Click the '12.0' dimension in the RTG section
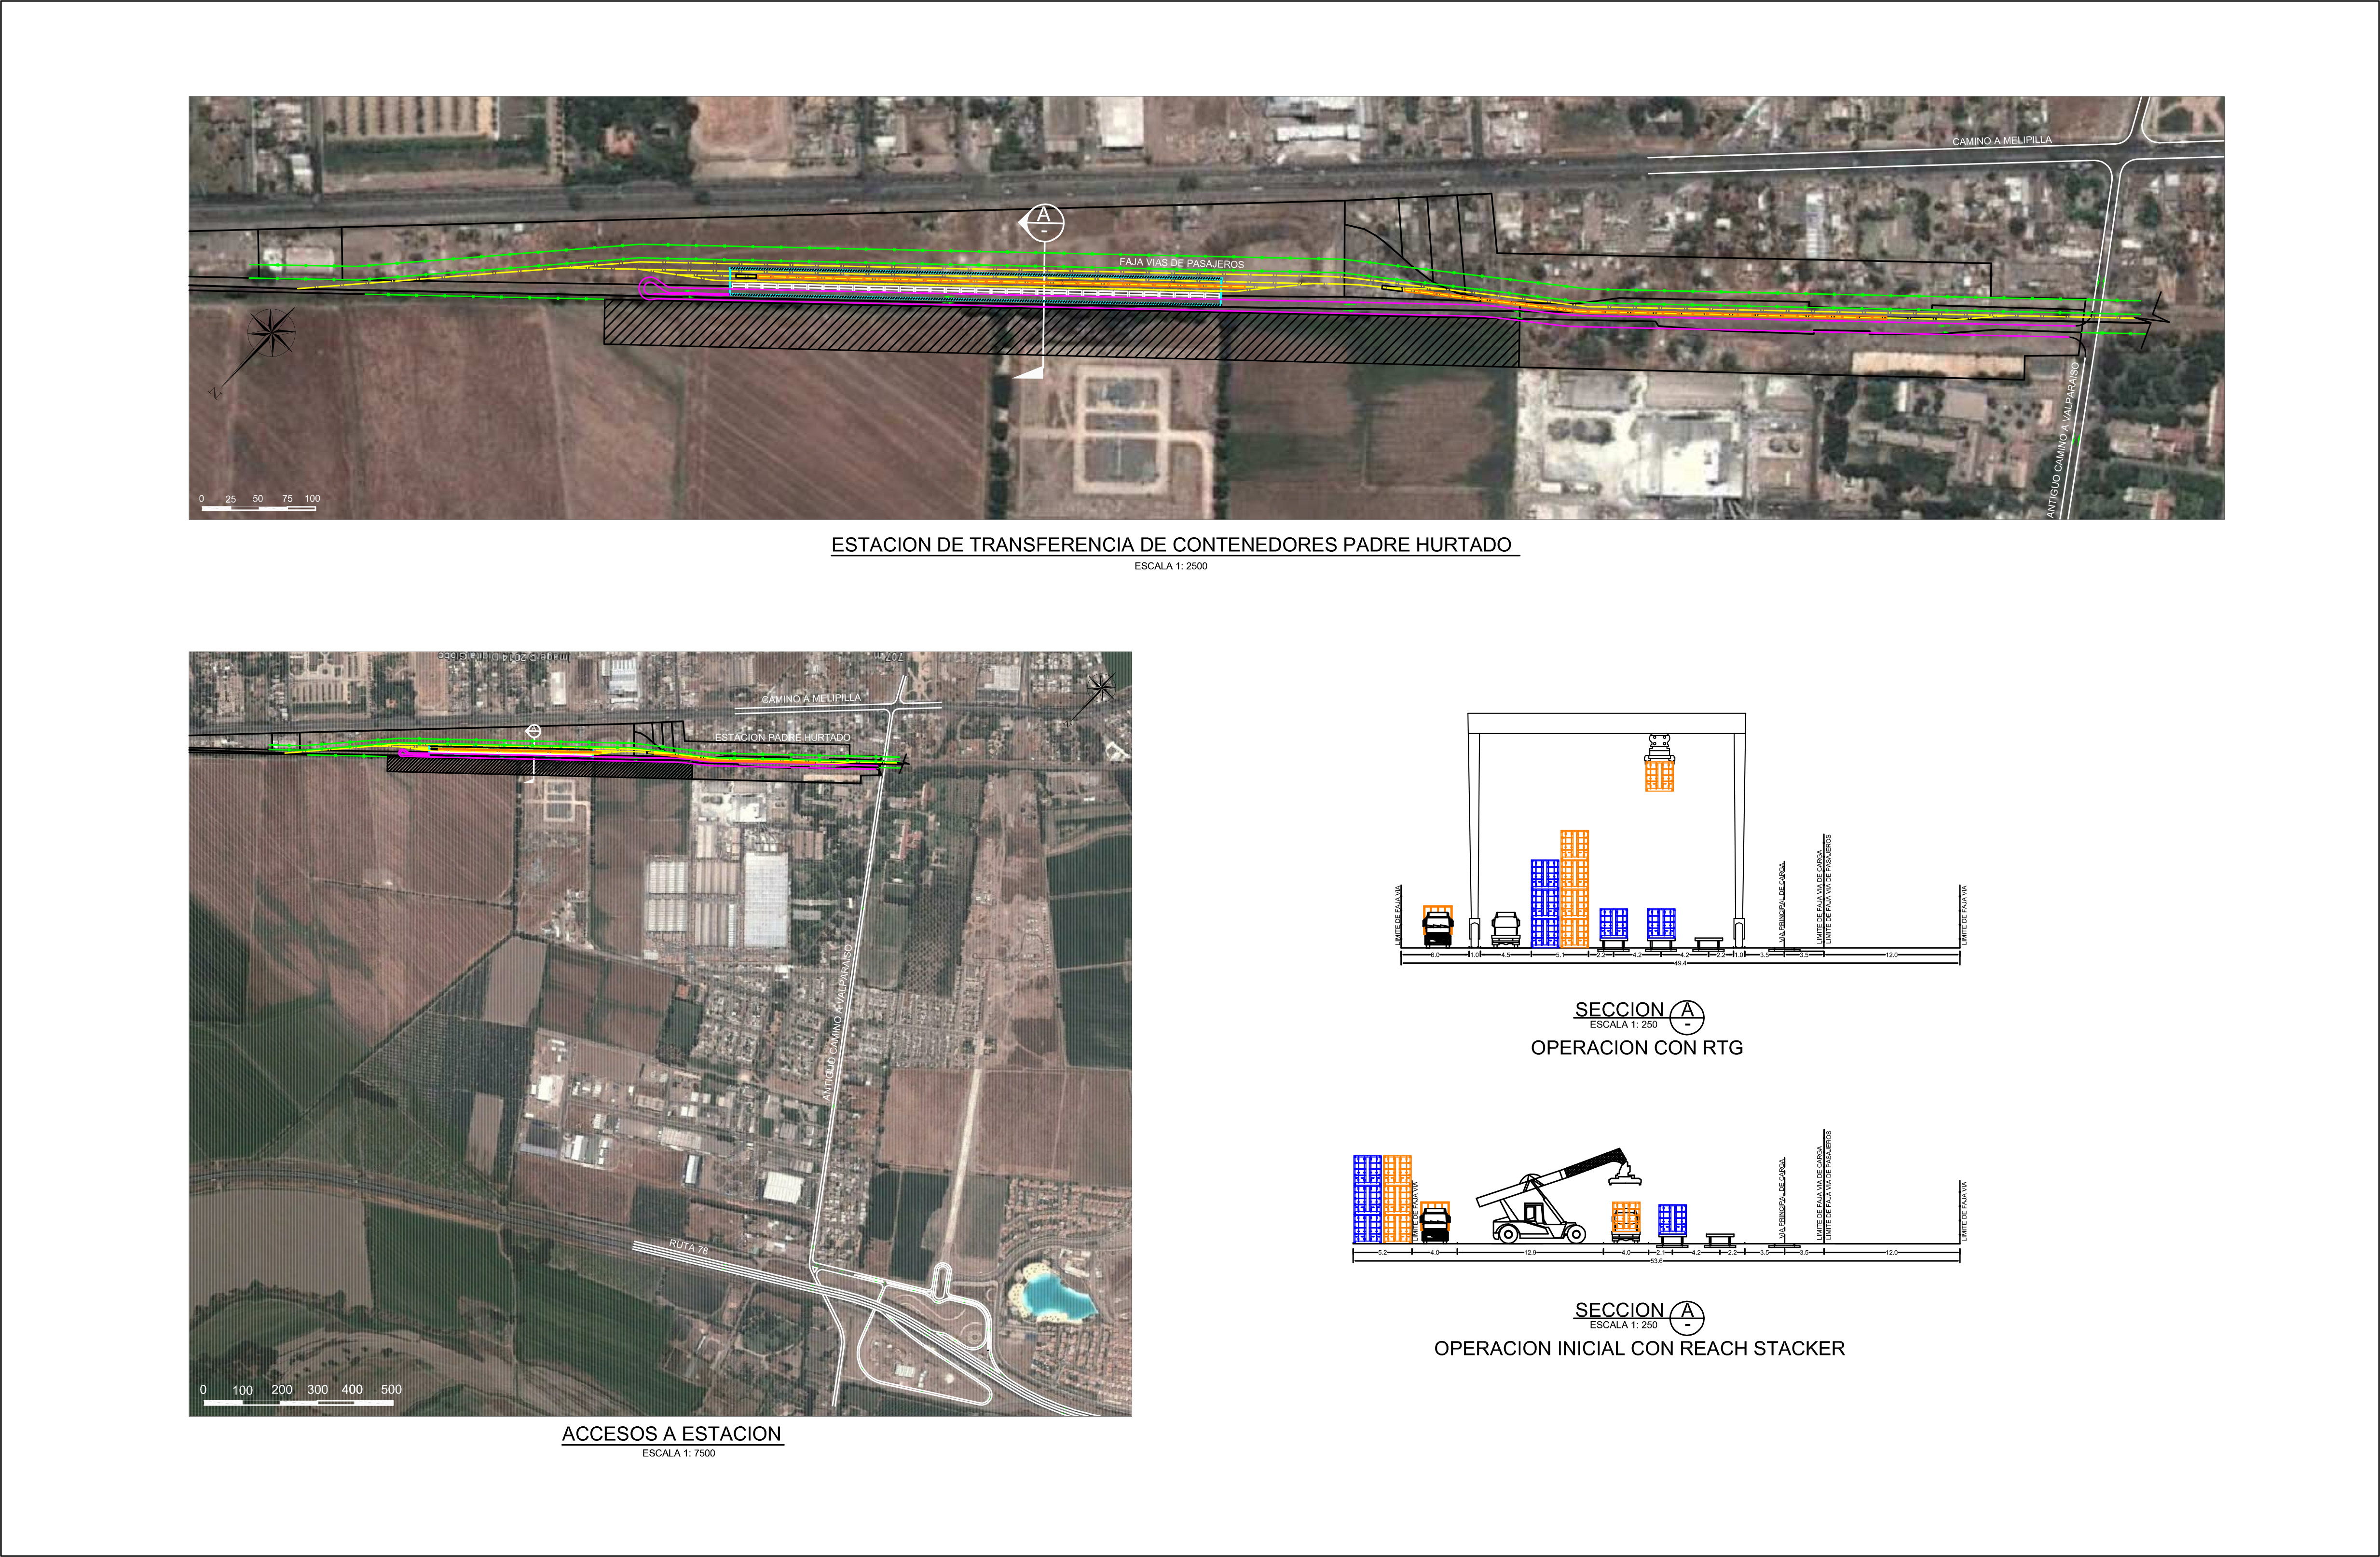The width and height of the screenshot is (2380, 1557). (x=1891, y=955)
